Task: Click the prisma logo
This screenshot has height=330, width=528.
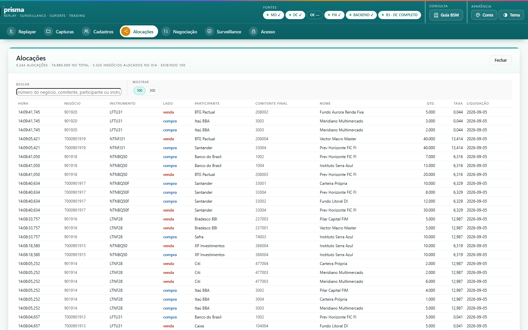Action: 14,10
